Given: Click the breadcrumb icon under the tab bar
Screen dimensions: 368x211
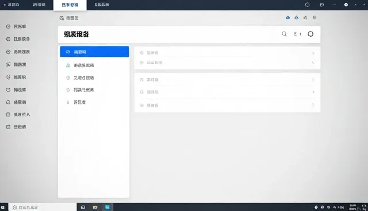Looking at the screenshot, I should coord(62,18).
